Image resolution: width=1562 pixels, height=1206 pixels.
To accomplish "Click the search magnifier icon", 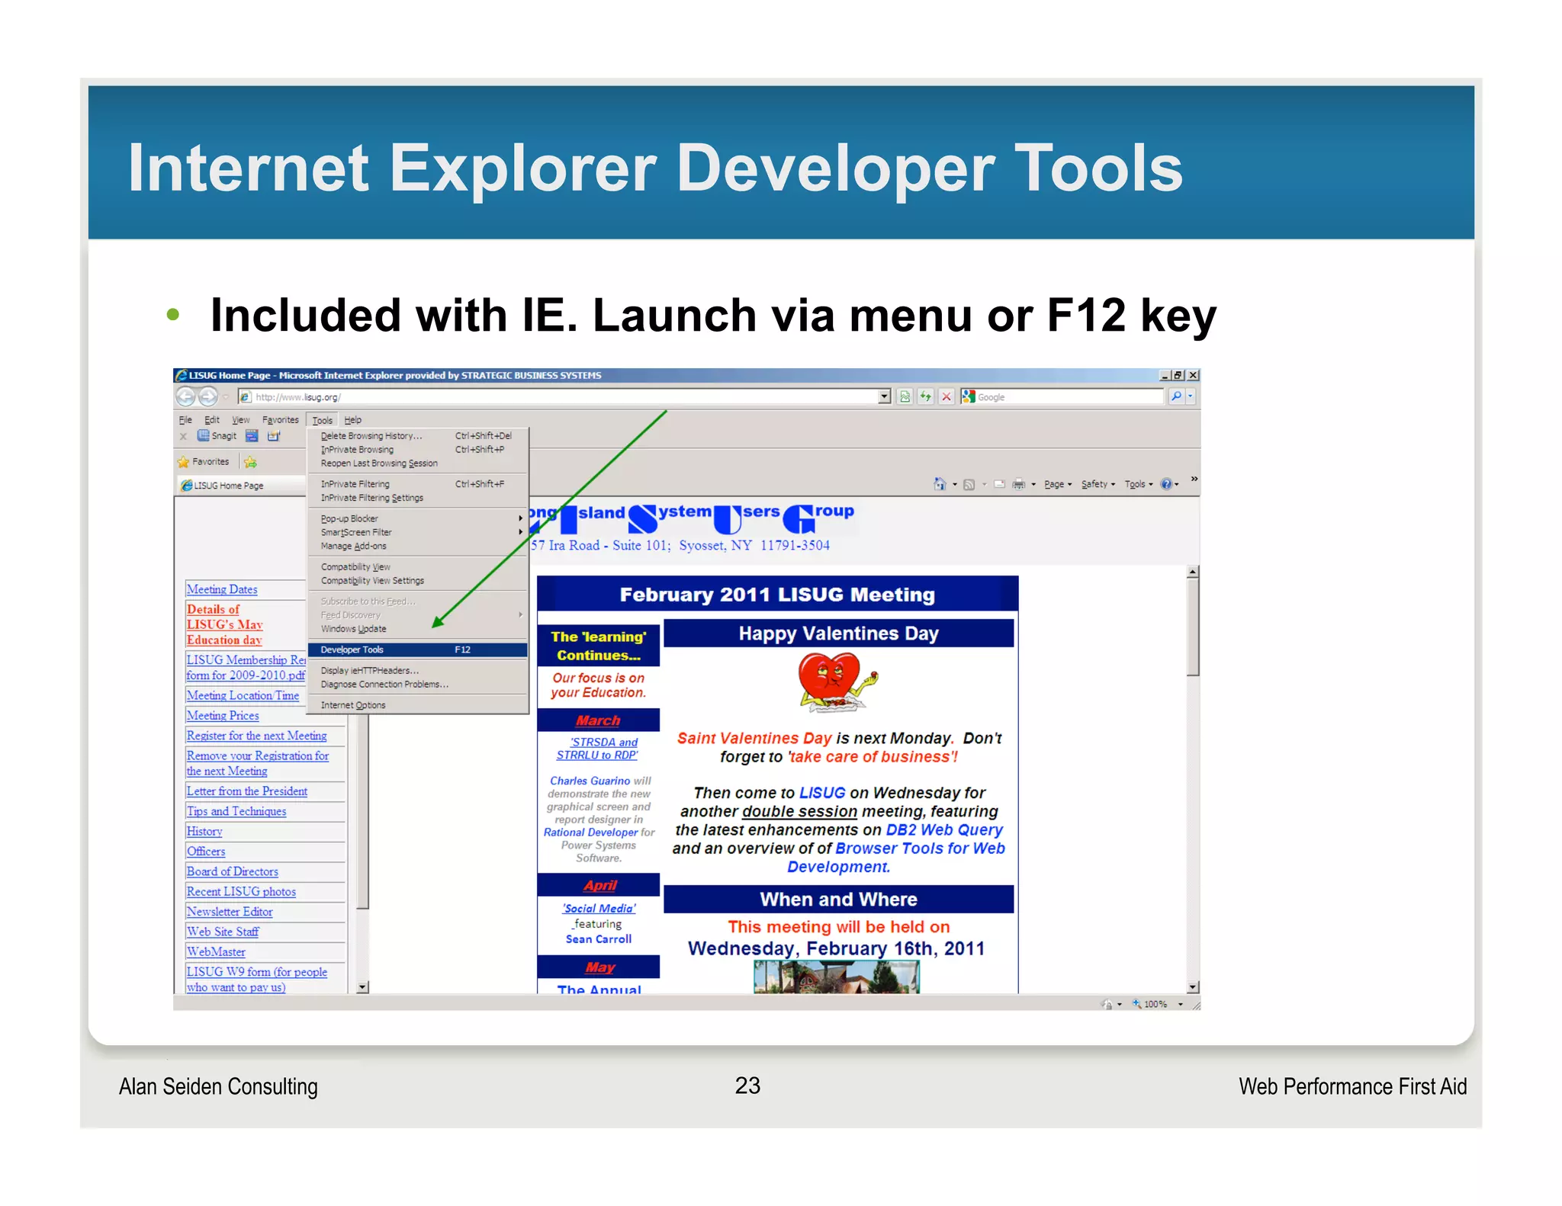I will tap(1176, 396).
